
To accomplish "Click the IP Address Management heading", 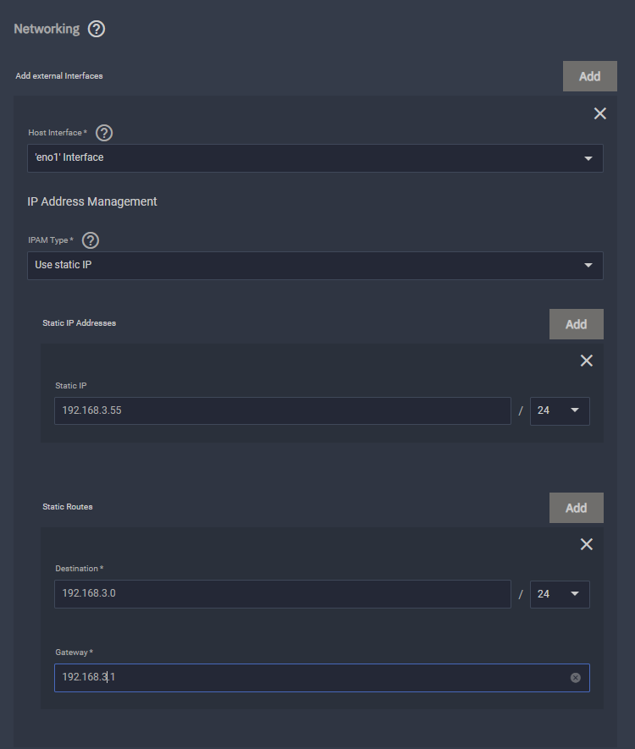I will (92, 201).
